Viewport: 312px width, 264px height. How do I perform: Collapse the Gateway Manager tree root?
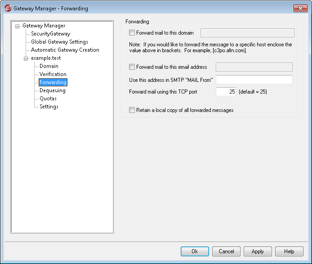(x=18, y=26)
